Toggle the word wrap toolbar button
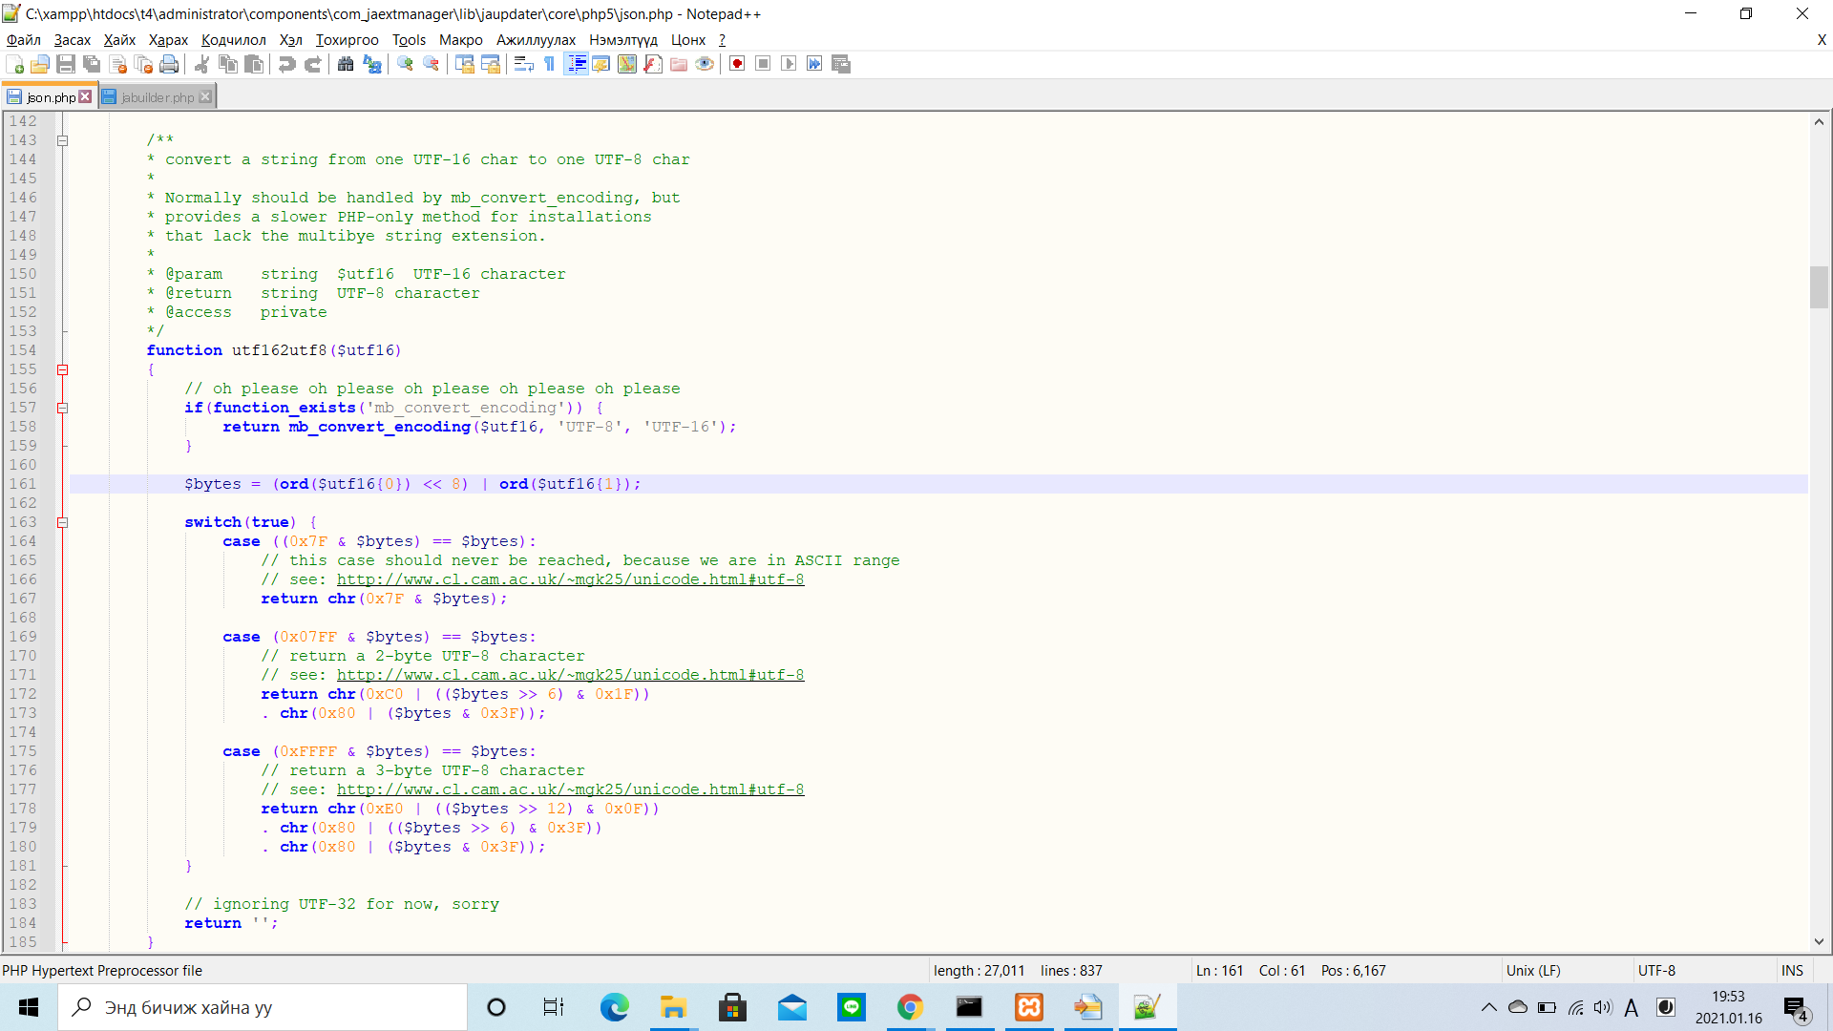 [523, 64]
